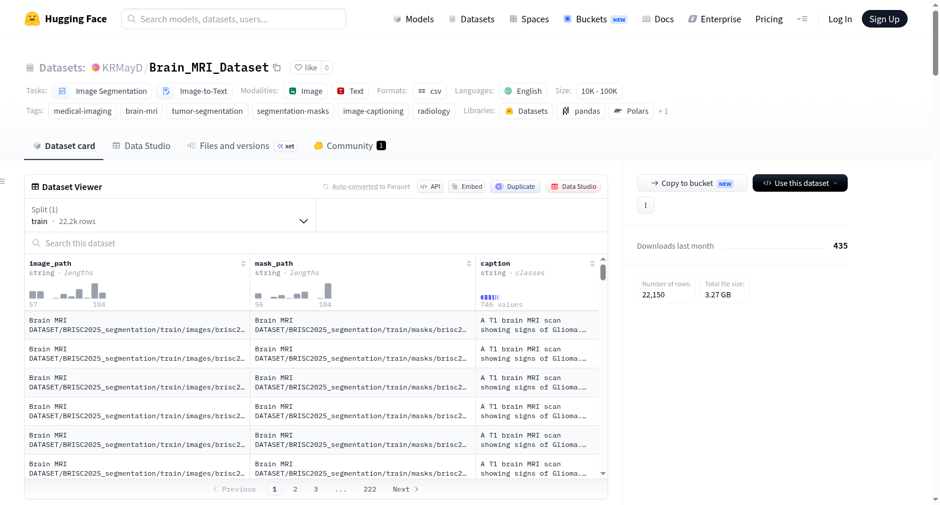This screenshot has width=940, height=505.
Task: Click the csv format tag
Action: tap(429, 91)
